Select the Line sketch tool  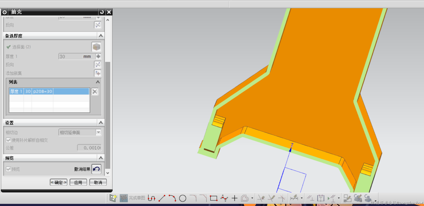point(162,198)
